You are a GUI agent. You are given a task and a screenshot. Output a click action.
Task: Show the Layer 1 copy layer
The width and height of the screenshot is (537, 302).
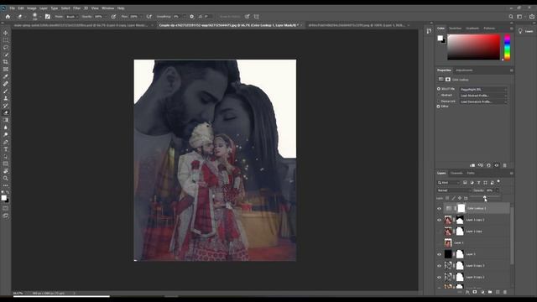click(439, 232)
